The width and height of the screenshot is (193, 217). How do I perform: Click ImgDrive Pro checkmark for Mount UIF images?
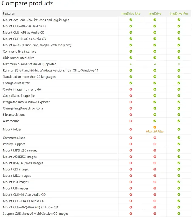click(x=179, y=188)
